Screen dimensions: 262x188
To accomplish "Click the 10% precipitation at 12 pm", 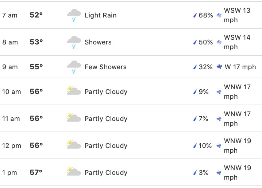I will 205,146.
